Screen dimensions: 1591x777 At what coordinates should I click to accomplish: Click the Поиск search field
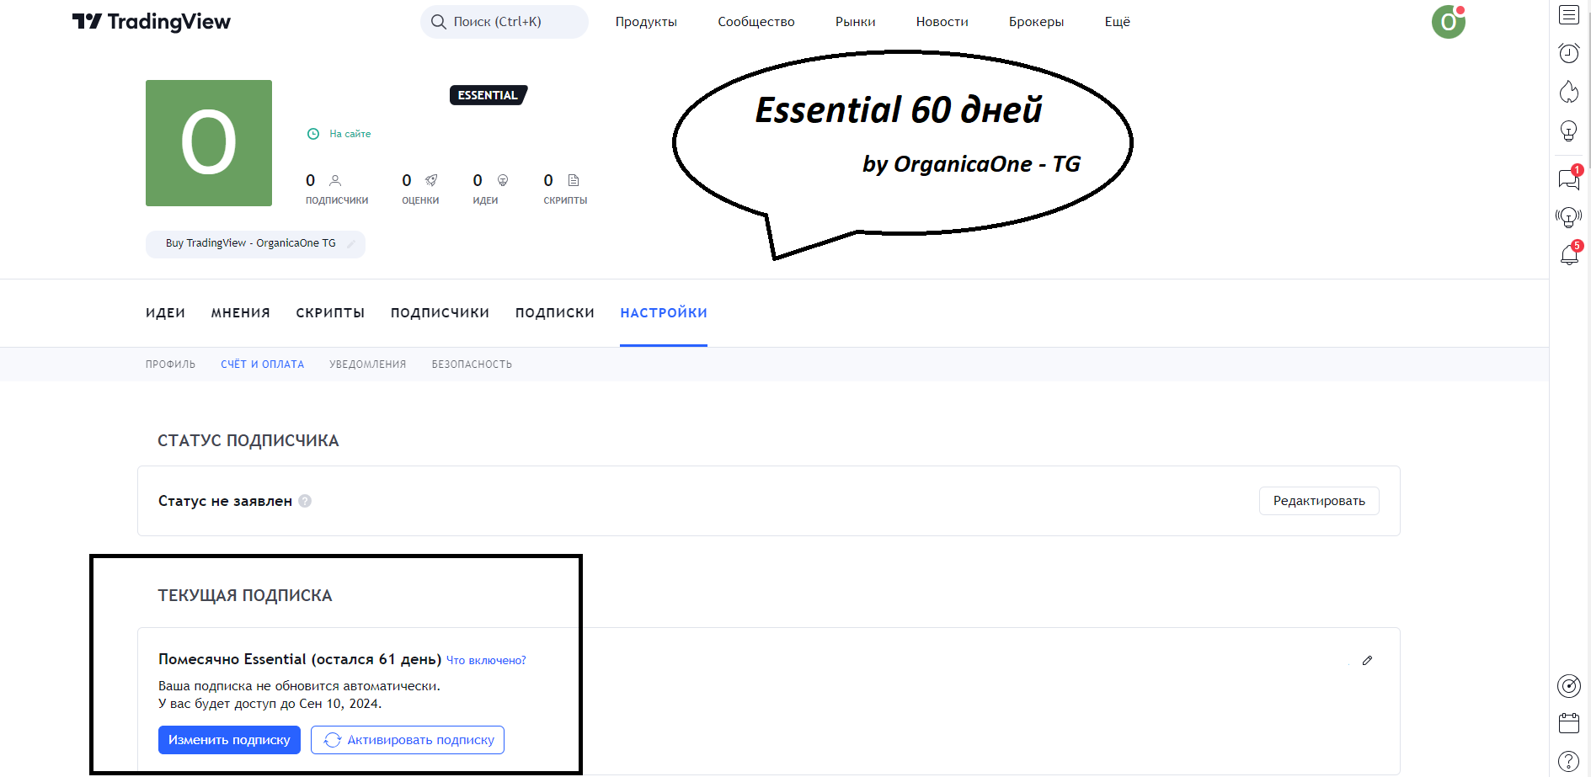tap(504, 22)
